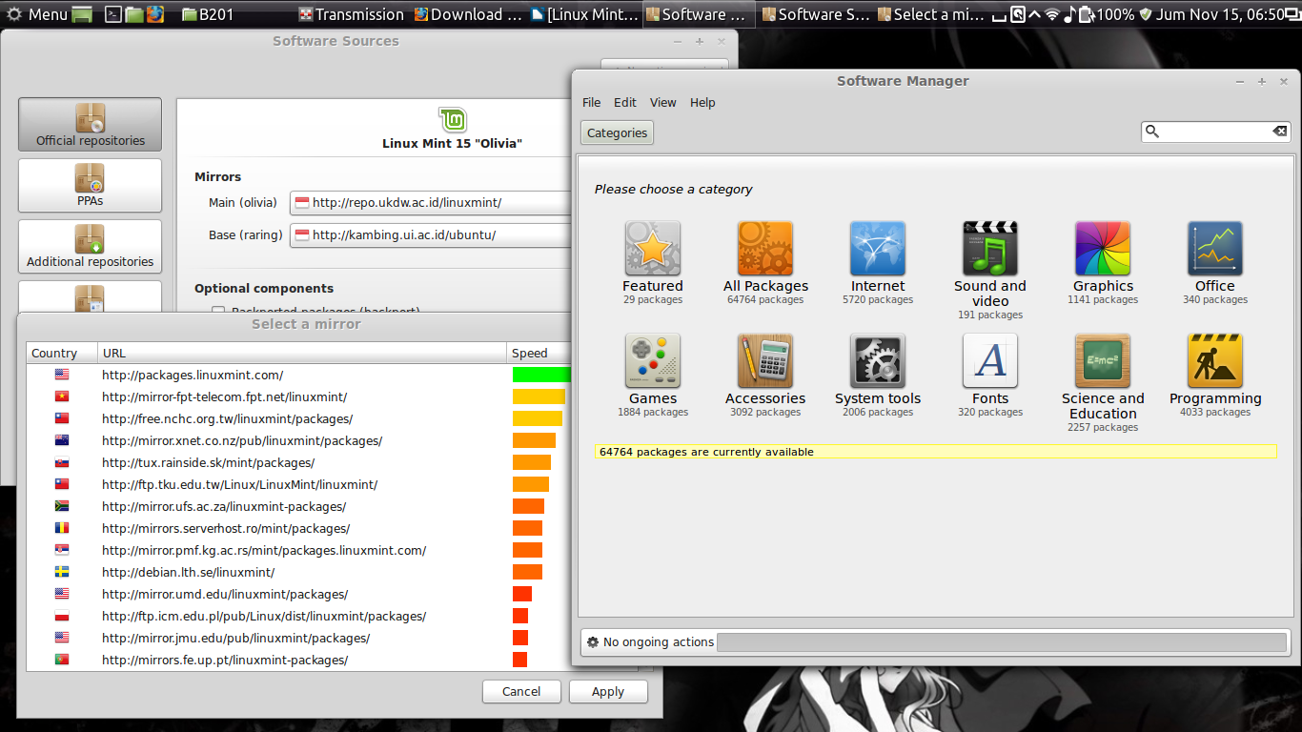Launch Firefox from the panel
The height and width of the screenshot is (732, 1302).
click(x=154, y=14)
